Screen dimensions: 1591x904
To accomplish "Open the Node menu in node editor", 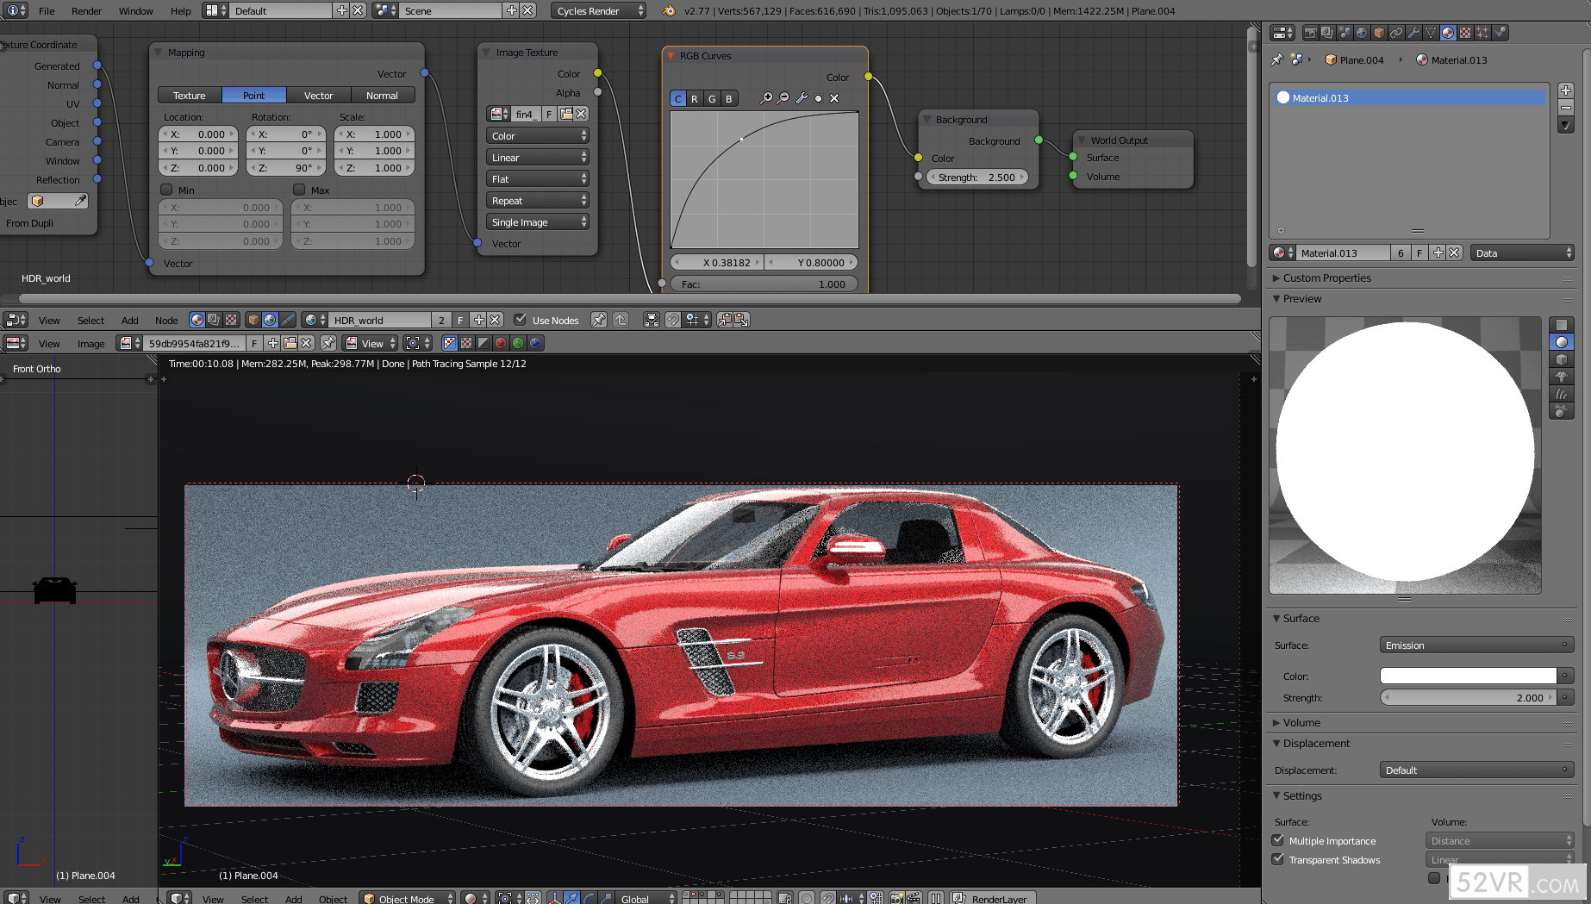I will click(x=166, y=320).
